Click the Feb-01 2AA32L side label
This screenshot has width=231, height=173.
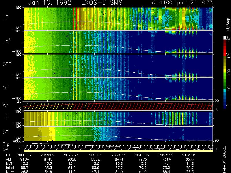click(x=224, y=159)
